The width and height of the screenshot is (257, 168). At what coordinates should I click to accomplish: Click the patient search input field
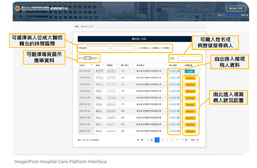[189, 58]
